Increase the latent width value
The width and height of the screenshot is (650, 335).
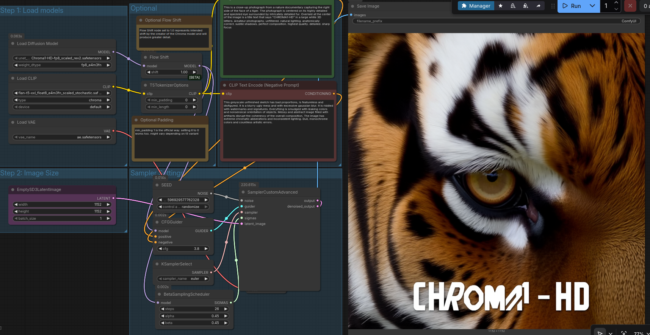click(108, 205)
